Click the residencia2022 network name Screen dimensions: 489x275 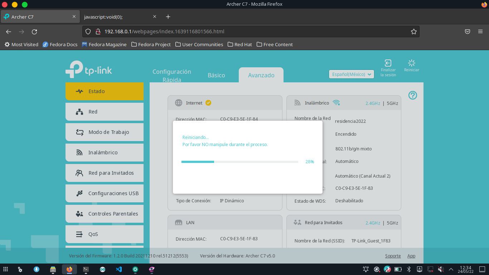coord(350,121)
